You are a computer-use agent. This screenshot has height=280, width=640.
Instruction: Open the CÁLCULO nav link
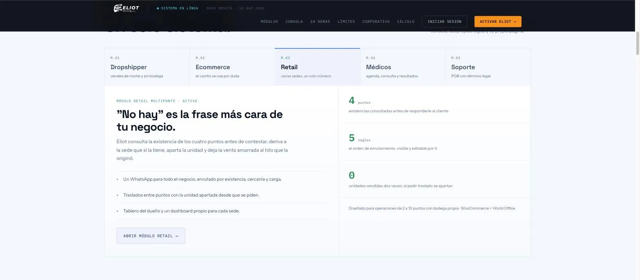(x=406, y=22)
